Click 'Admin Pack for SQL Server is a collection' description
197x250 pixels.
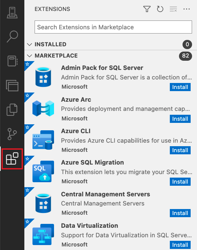(x=126, y=77)
